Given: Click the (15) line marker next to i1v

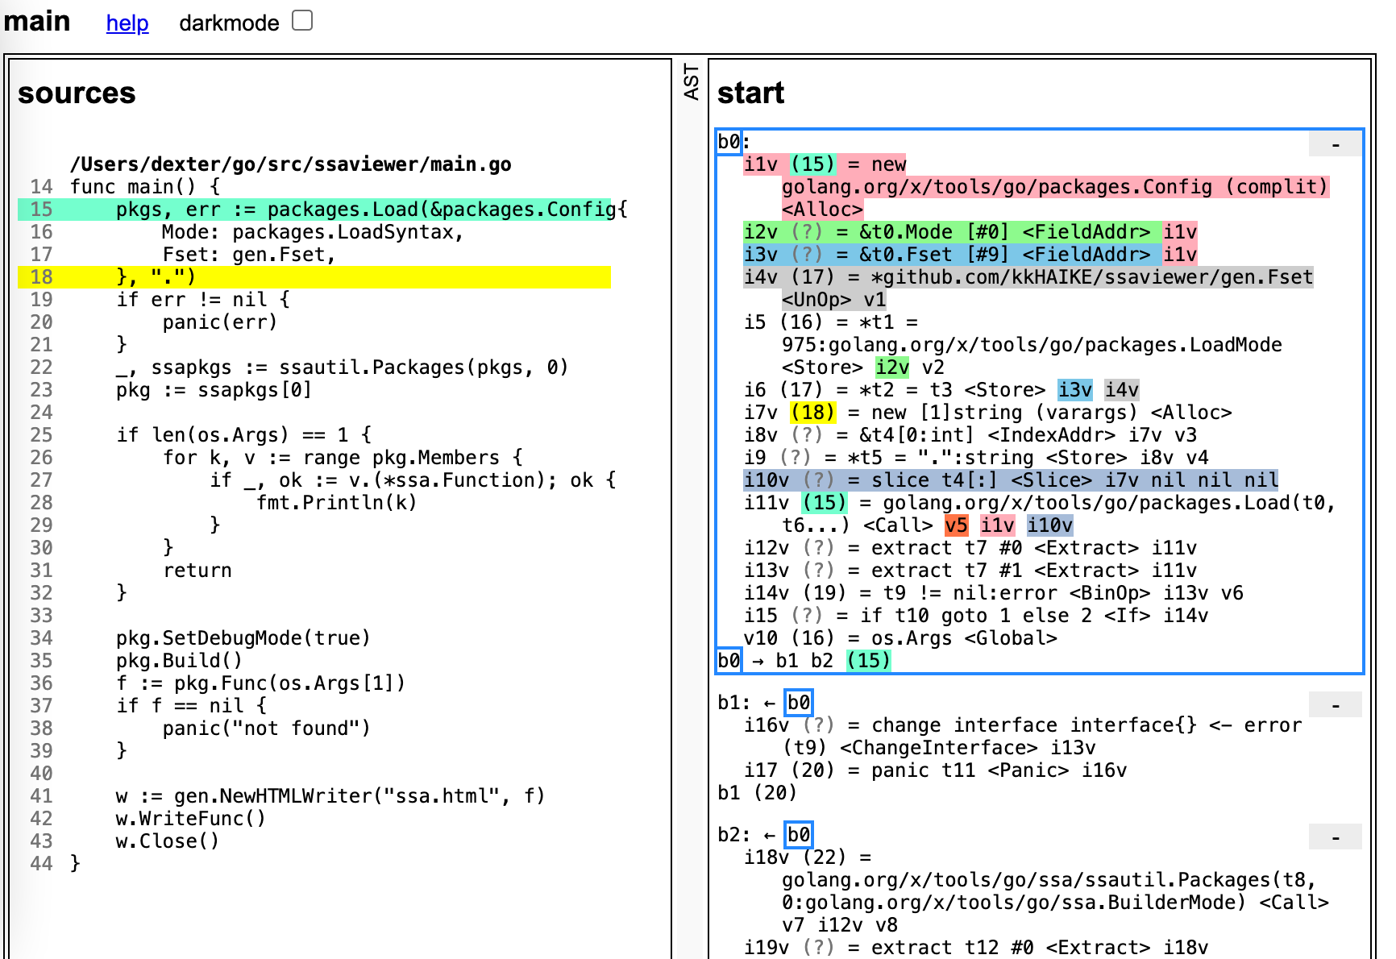Looking at the screenshot, I should 812,164.
